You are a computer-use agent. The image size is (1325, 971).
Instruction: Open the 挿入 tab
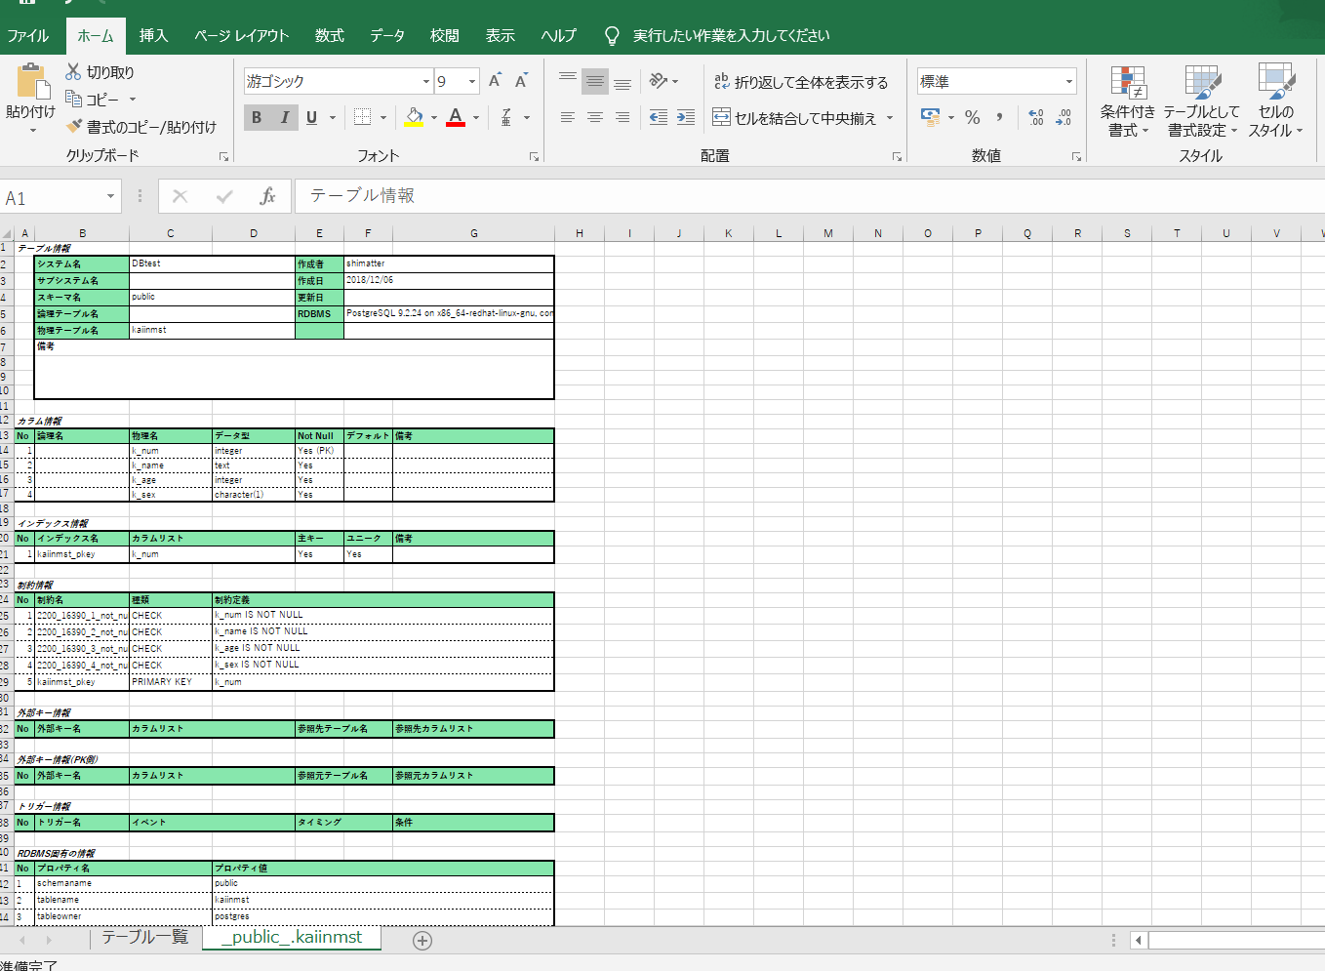pos(154,36)
